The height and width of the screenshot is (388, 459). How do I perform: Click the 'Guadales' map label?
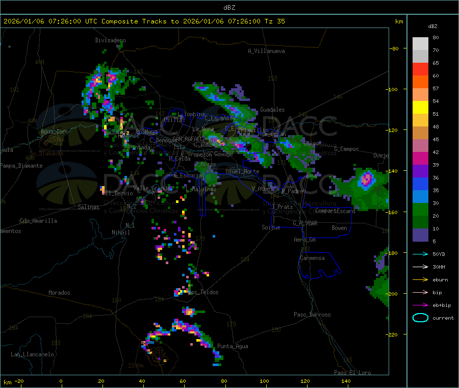tap(272, 110)
